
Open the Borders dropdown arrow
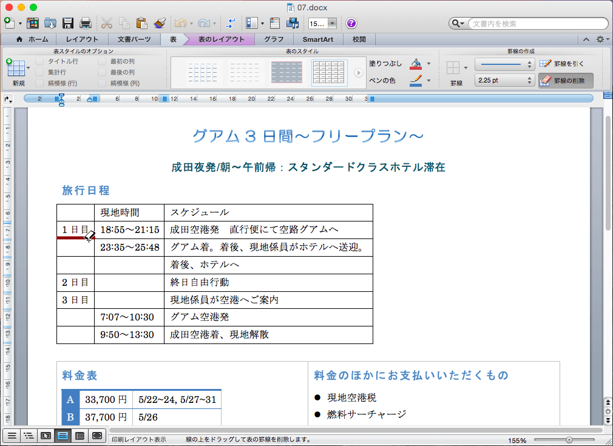click(466, 68)
